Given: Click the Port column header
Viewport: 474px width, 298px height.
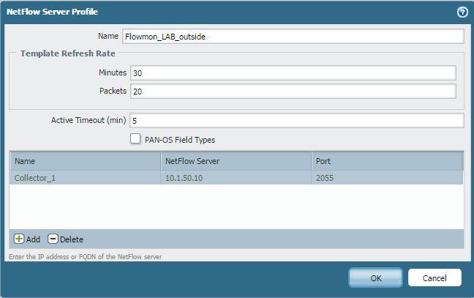Looking at the screenshot, I should tap(385, 160).
